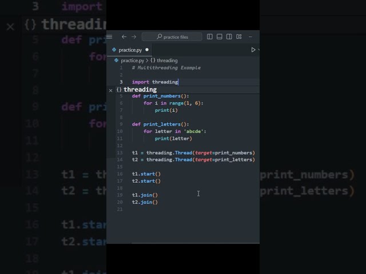Image resolution: width=366 pixels, height=274 pixels.
Task: Click the print(letter) statement
Action: coord(173,139)
